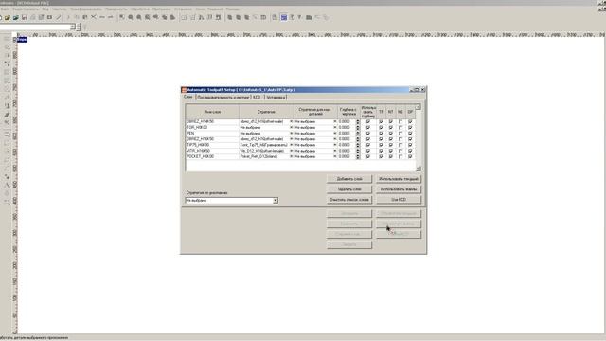Image resolution: width=606 pixels, height=341 pixels.
Task: Open the Стратегия по умолчанию dropdown
Action: (276, 201)
